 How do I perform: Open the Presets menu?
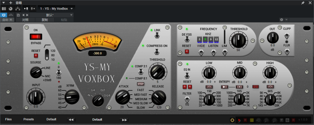tap(29, 119)
